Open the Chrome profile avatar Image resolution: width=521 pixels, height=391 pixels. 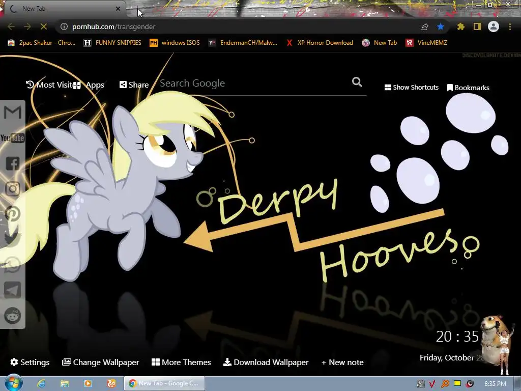(494, 26)
